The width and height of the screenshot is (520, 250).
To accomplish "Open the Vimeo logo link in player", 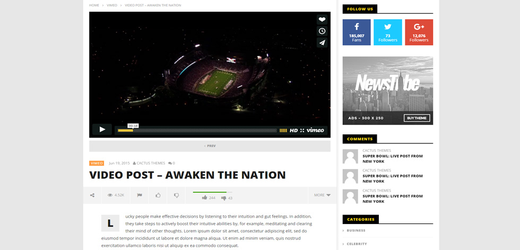I will coord(315,130).
